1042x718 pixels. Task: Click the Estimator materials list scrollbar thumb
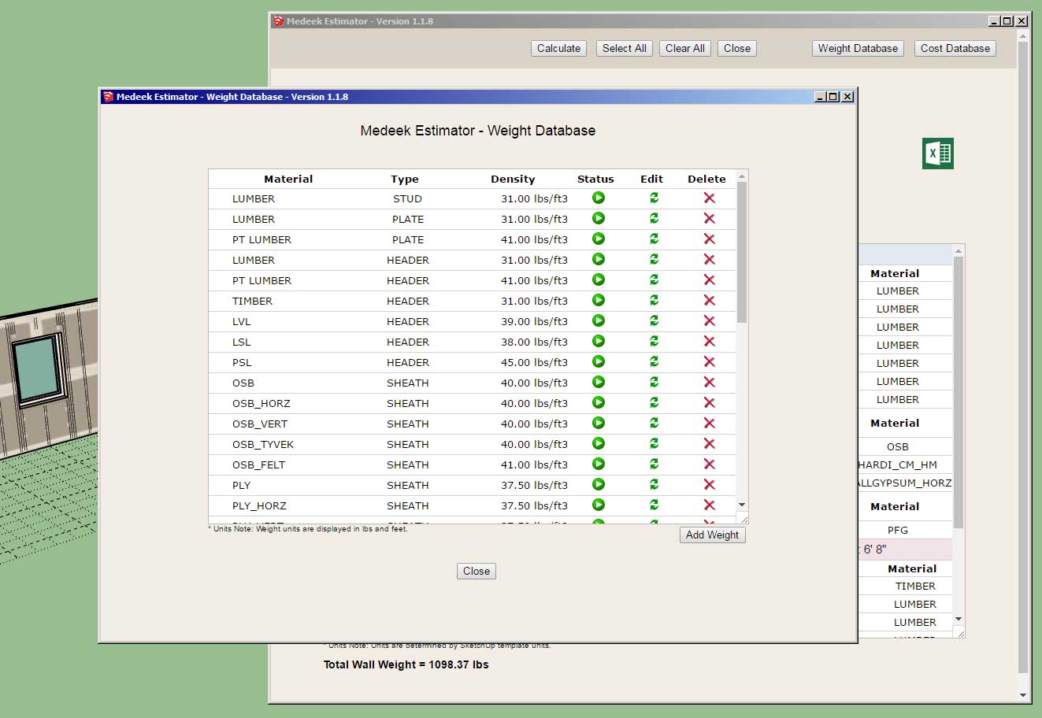tap(959, 394)
